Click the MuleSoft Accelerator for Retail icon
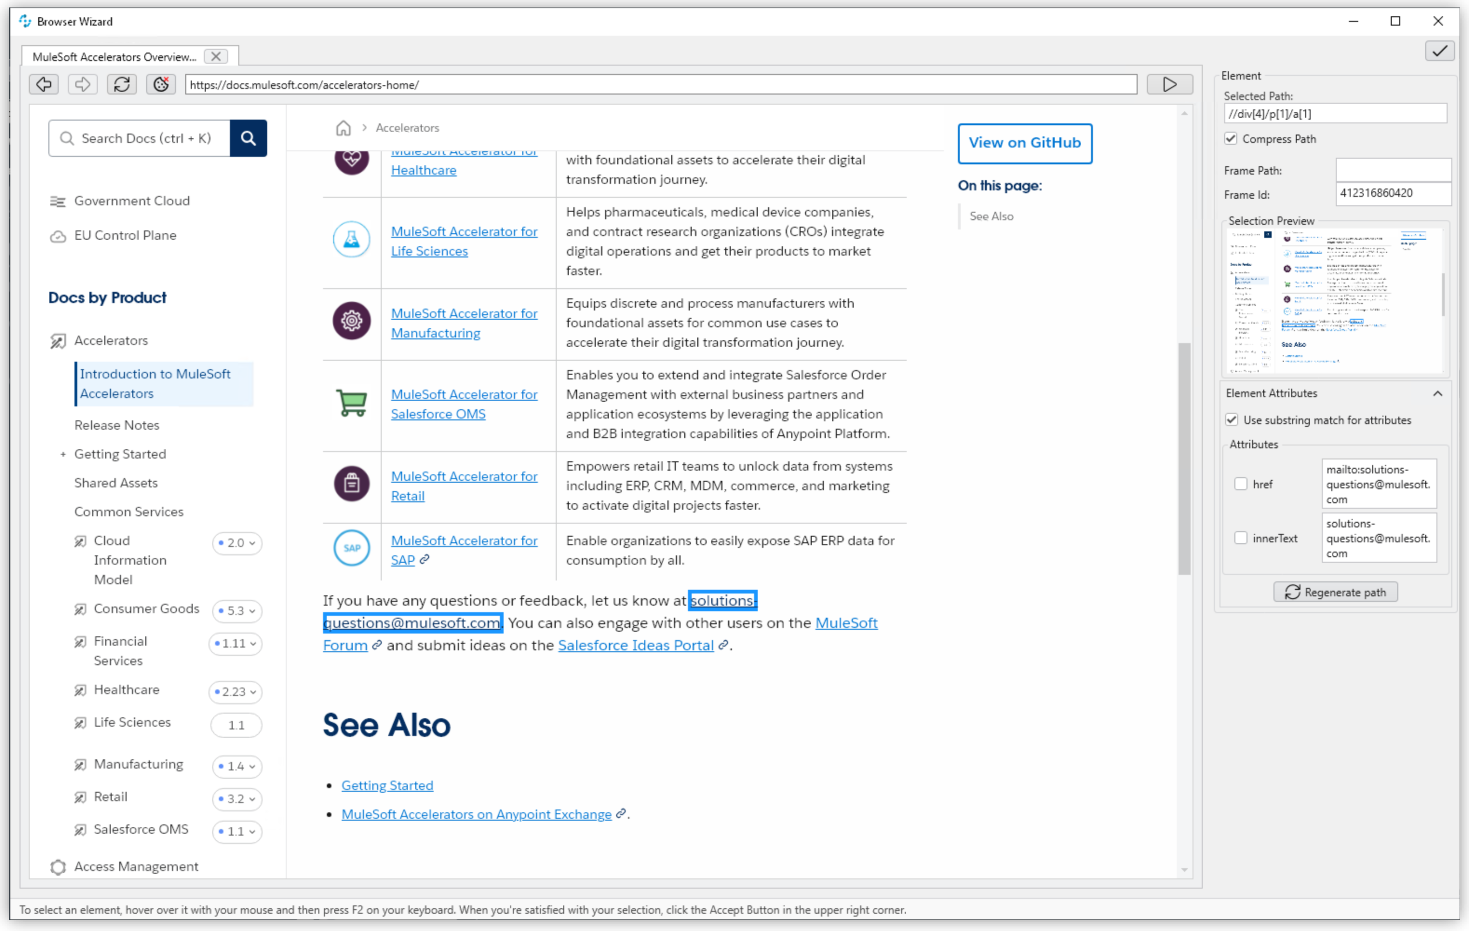Screen dimensions: 1469x931 click(x=350, y=484)
